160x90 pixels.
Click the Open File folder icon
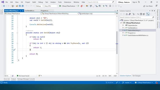pos(17,6)
